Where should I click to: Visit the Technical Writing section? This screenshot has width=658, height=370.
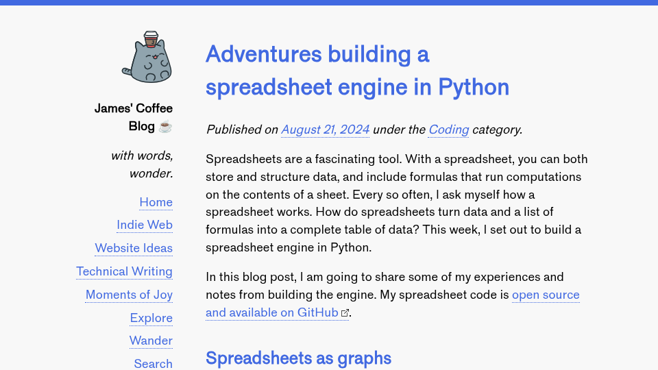click(124, 271)
